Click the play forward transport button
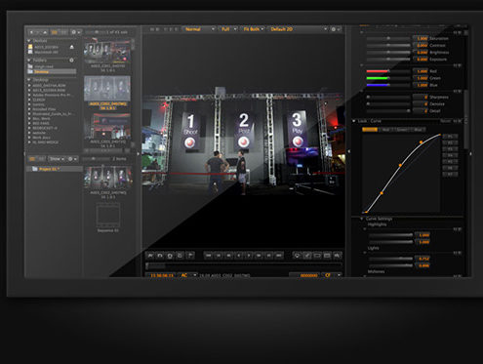Screen dimensions: 483x364 pyautogui.click(x=249, y=256)
